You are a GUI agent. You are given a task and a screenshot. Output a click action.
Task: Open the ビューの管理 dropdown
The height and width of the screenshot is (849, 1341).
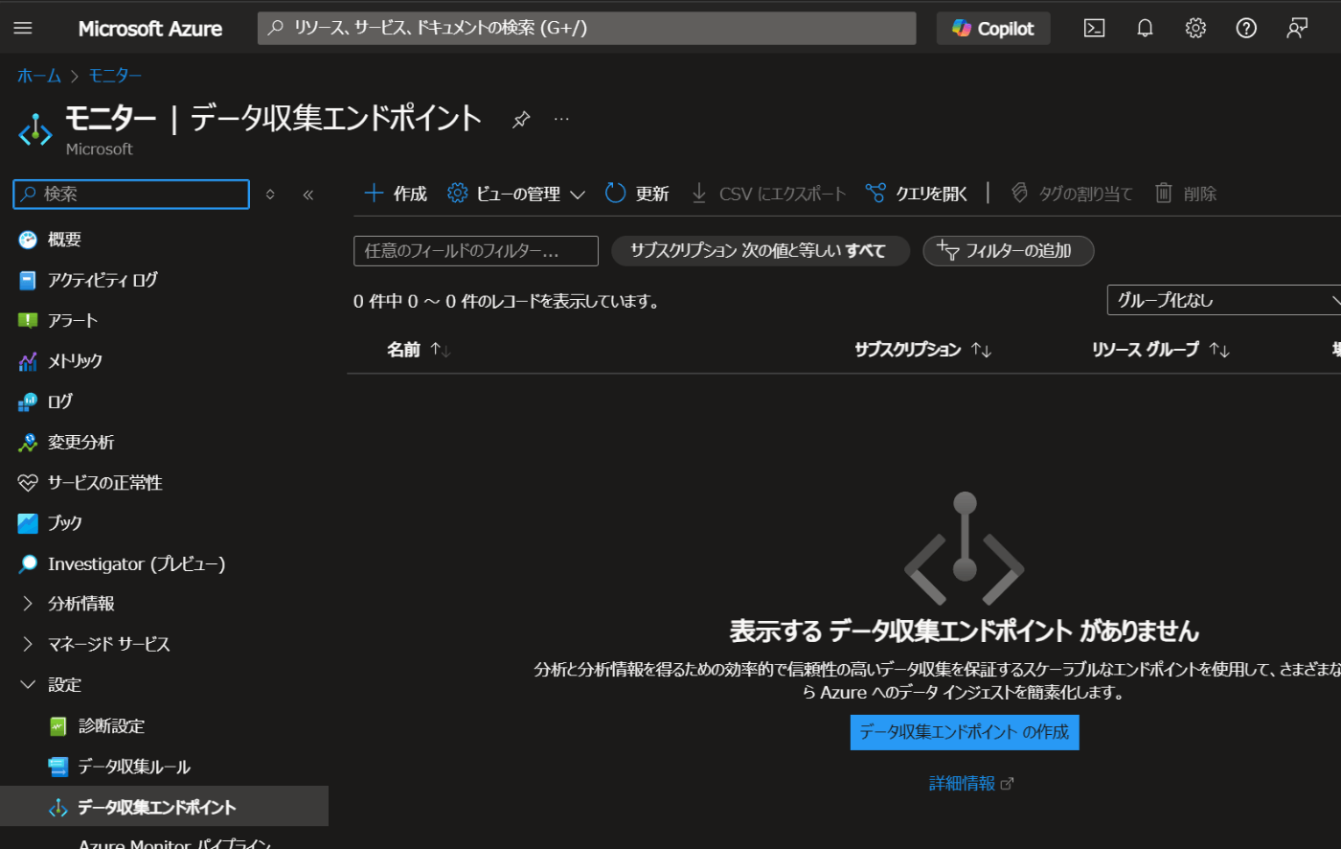pyautogui.click(x=516, y=194)
